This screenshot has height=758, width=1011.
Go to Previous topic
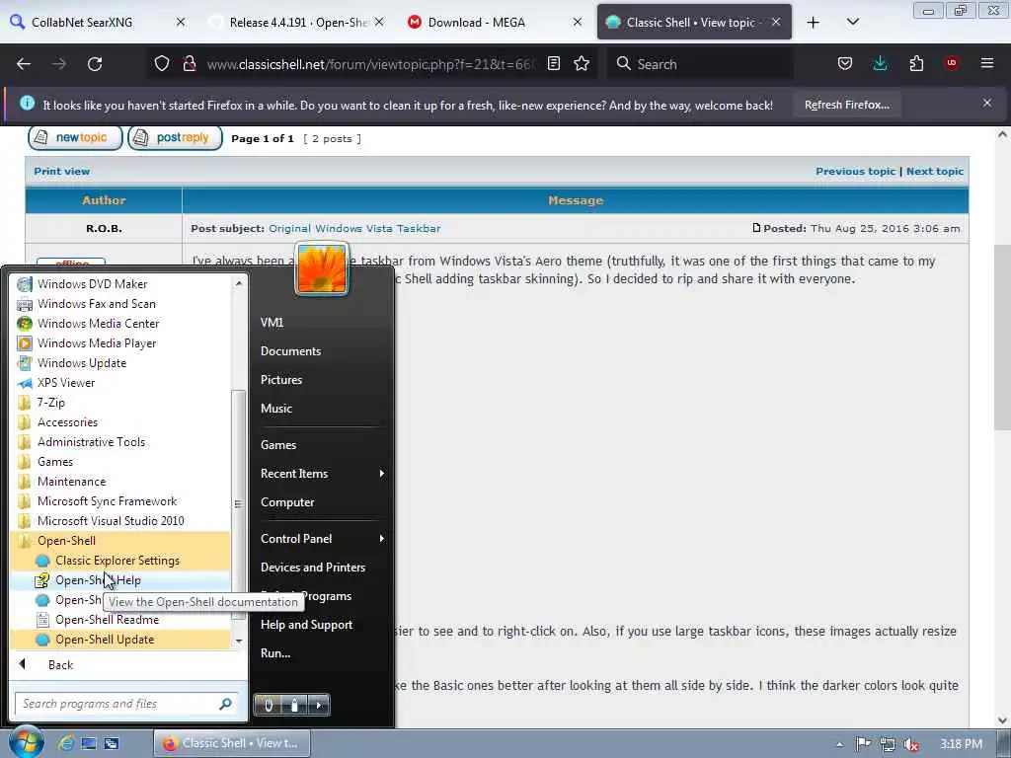click(x=856, y=171)
